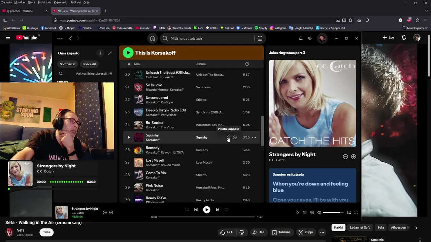Expand Oma kirjasto library panel
431x242 pixels.
tap(110, 53)
